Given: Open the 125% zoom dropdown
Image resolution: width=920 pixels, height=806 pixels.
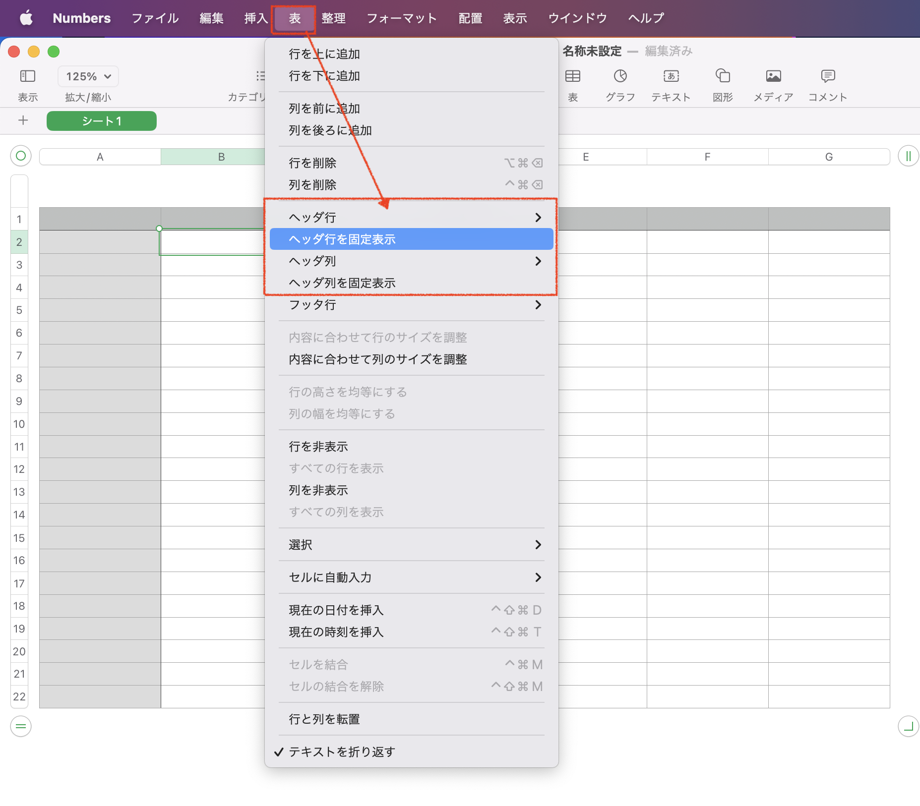Looking at the screenshot, I should (x=88, y=76).
